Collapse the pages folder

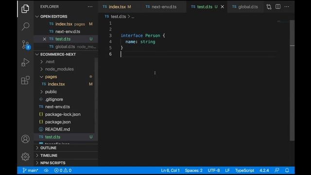click(x=66, y=77)
